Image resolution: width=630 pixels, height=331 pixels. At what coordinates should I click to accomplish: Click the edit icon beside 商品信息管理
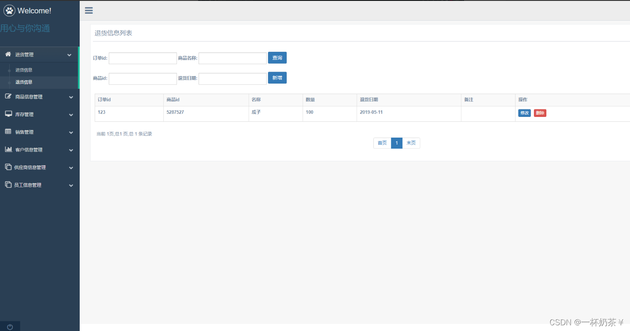point(8,96)
